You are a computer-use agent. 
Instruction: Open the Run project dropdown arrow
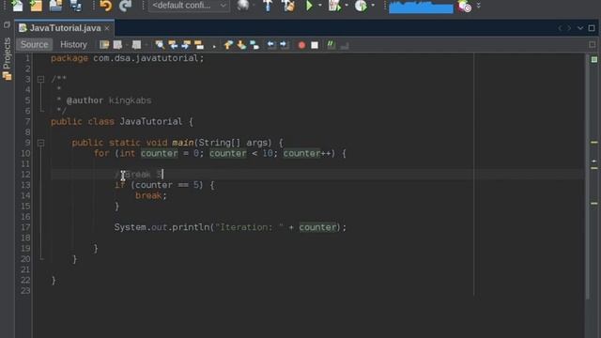[320, 6]
